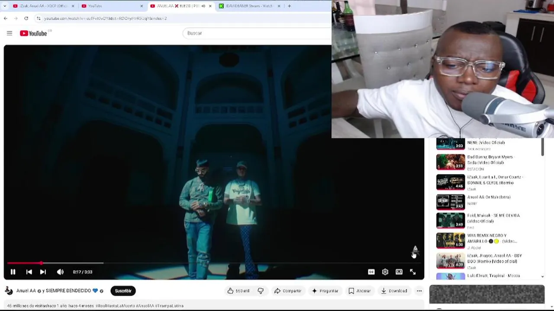
Task: Toggle closed captions CC button
Action: [x=371, y=272]
